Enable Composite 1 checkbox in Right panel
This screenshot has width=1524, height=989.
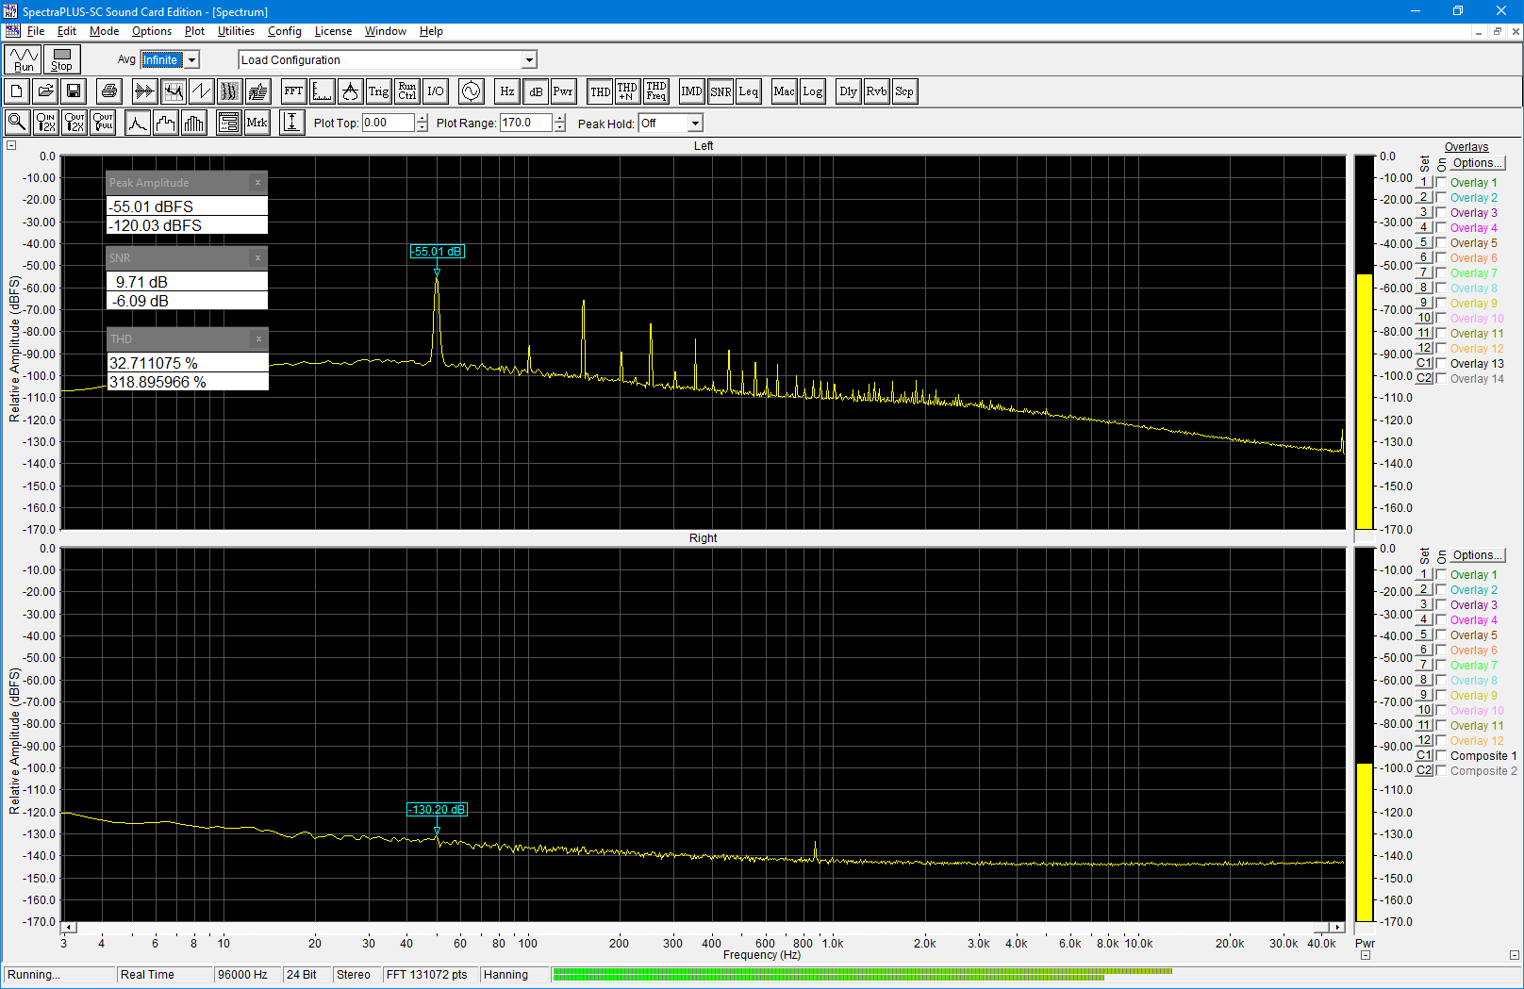(1441, 756)
